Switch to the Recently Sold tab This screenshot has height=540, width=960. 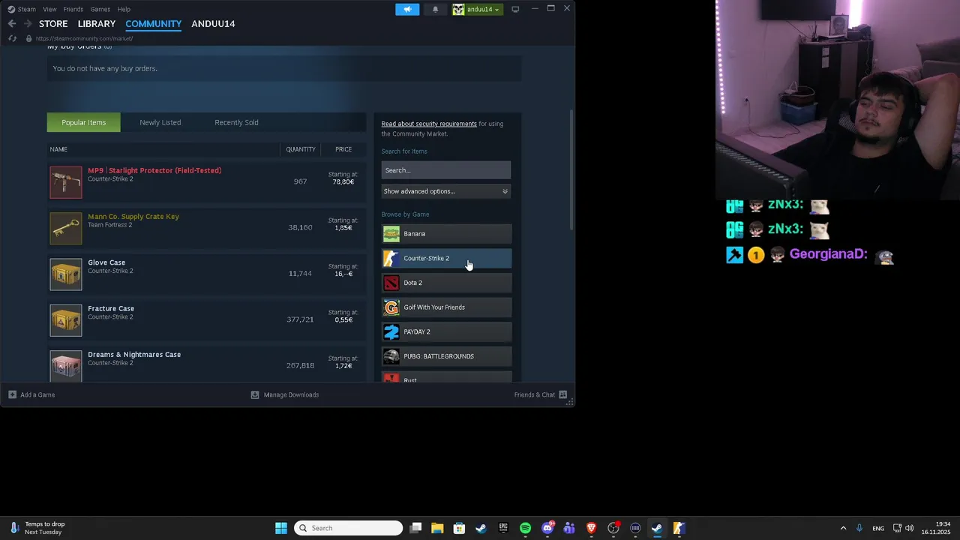pyautogui.click(x=236, y=122)
